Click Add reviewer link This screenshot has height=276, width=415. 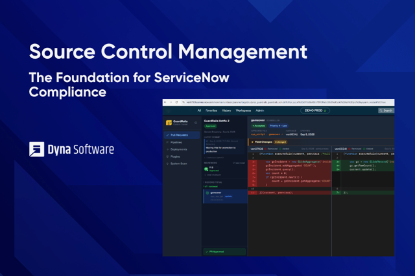[x=213, y=175]
